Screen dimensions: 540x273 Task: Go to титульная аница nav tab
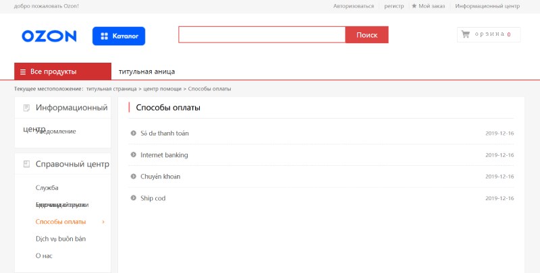146,71
